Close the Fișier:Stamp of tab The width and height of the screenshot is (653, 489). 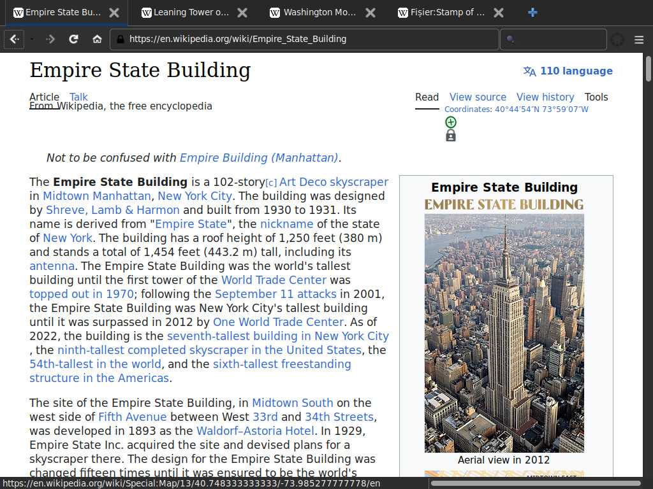499,13
